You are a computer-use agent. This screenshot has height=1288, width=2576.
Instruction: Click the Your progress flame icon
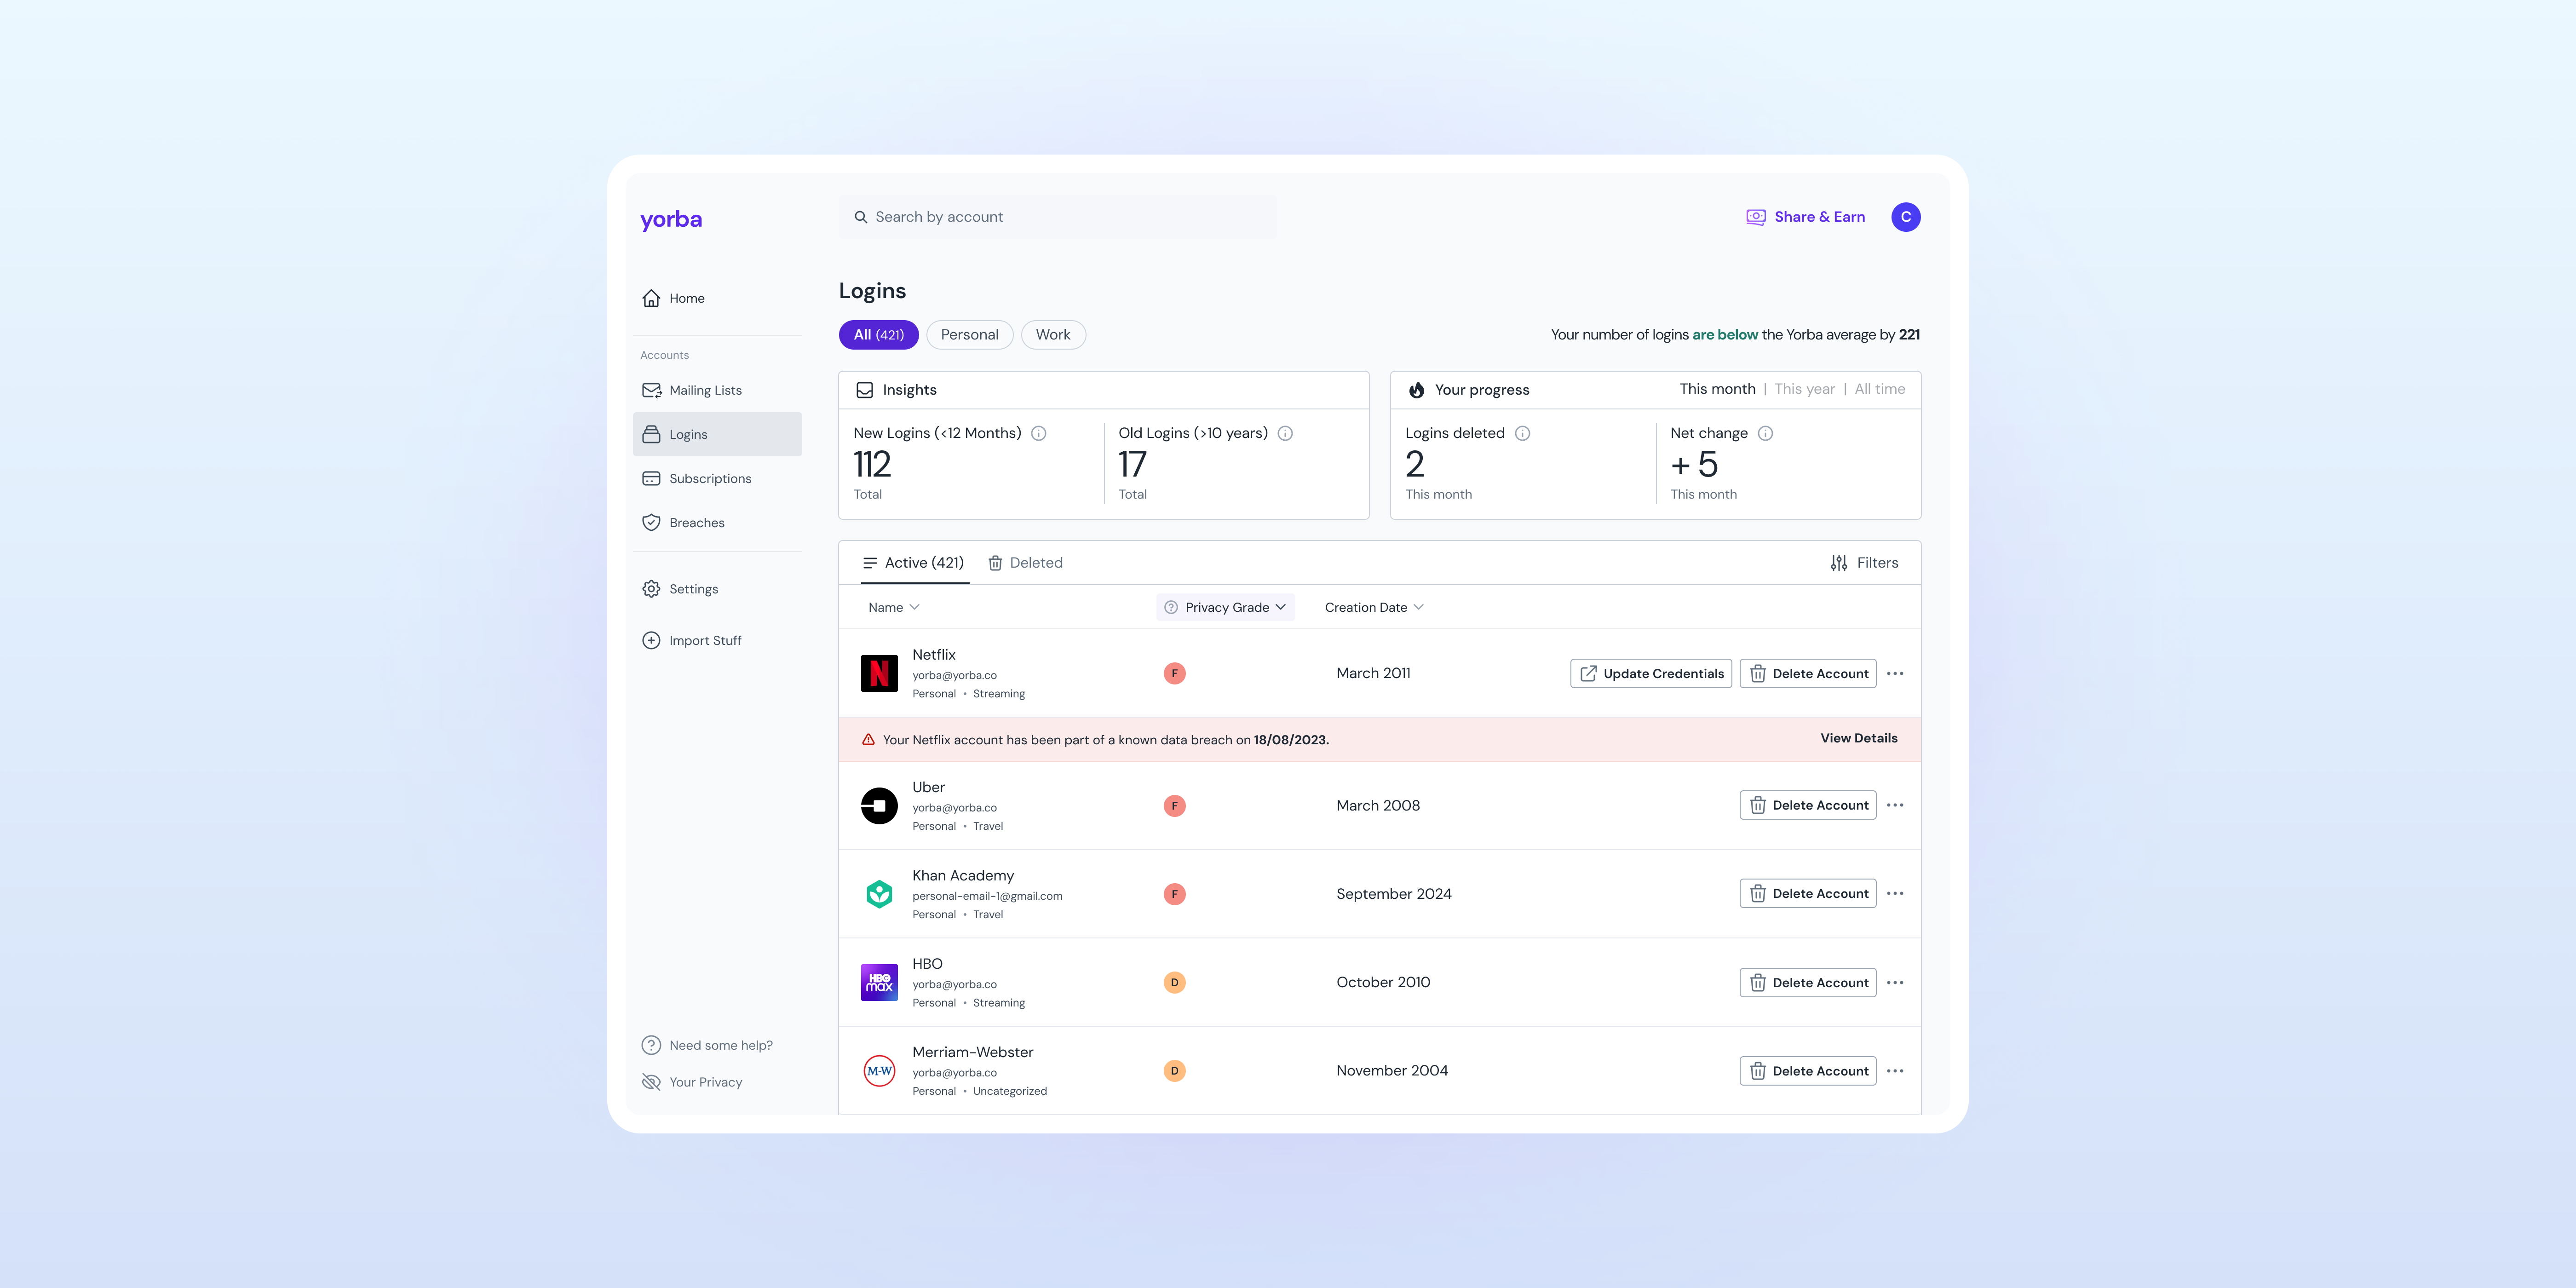(1416, 390)
